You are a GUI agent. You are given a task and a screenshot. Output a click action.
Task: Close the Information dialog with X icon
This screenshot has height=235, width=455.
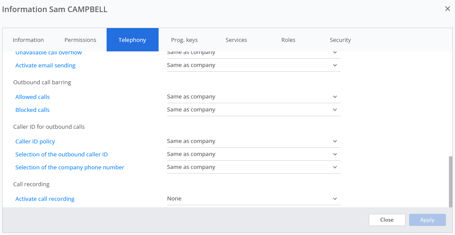[x=448, y=9]
